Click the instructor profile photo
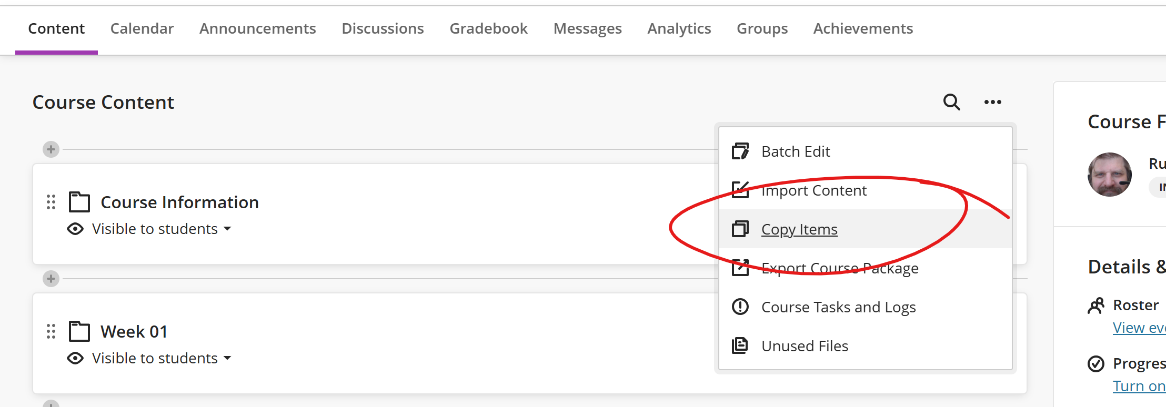 click(x=1110, y=175)
